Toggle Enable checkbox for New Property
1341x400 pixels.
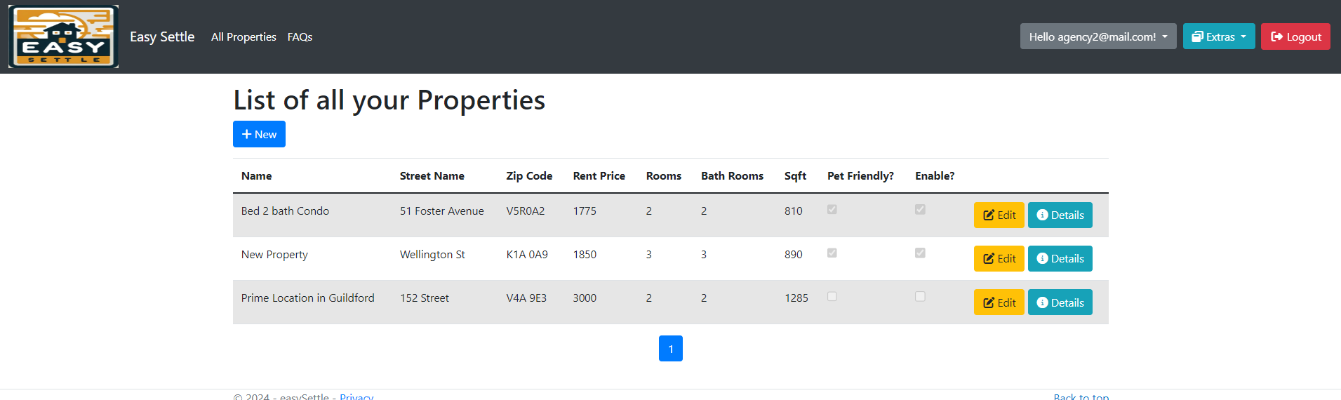point(920,253)
